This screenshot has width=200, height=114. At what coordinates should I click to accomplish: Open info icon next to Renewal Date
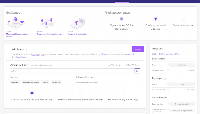(168, 70)
